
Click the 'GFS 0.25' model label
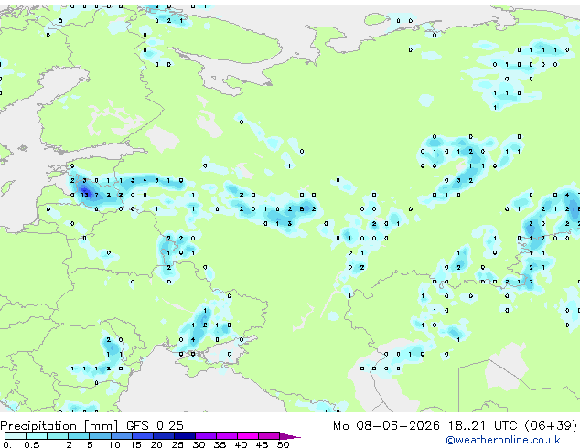point(155,426)
